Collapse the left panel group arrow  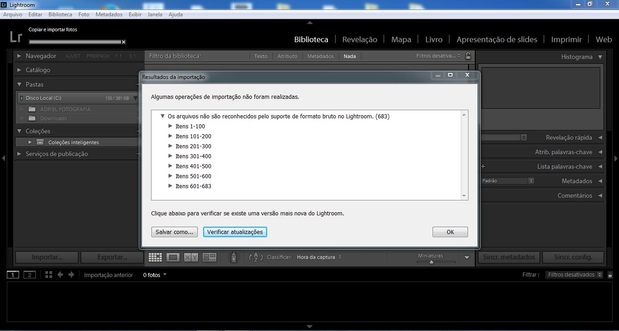click(4, 158)
